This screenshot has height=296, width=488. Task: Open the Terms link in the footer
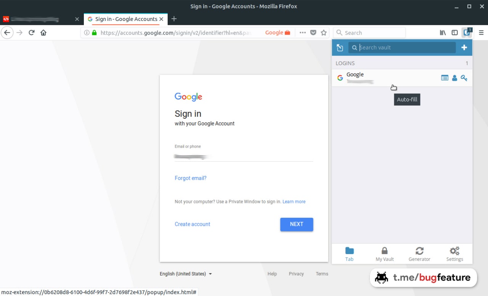coord(322,274)
